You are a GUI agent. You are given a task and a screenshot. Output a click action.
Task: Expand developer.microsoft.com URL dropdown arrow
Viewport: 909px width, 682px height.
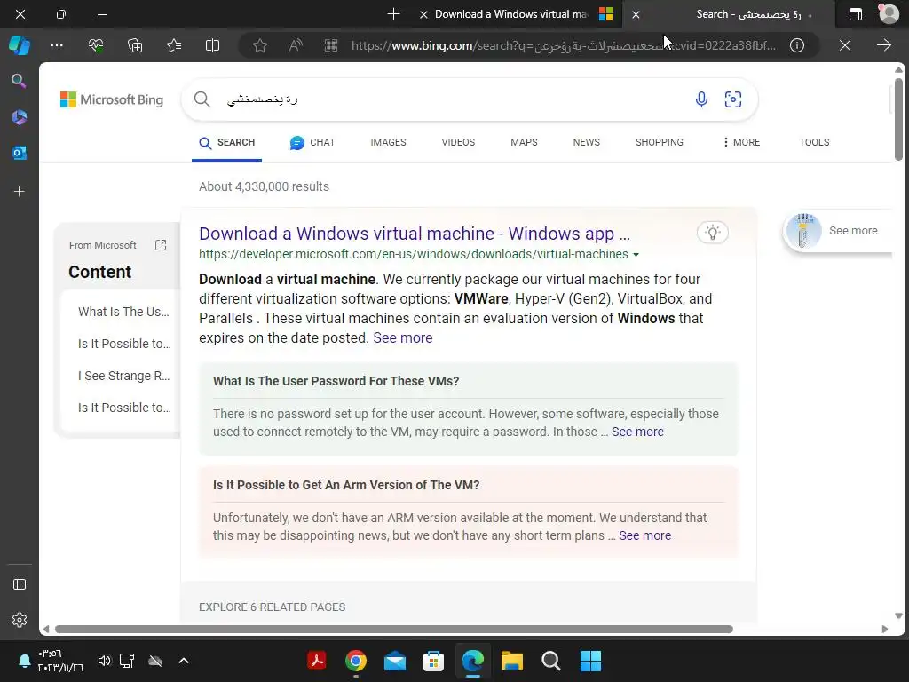pyautogui.click(x=636, y=255)
